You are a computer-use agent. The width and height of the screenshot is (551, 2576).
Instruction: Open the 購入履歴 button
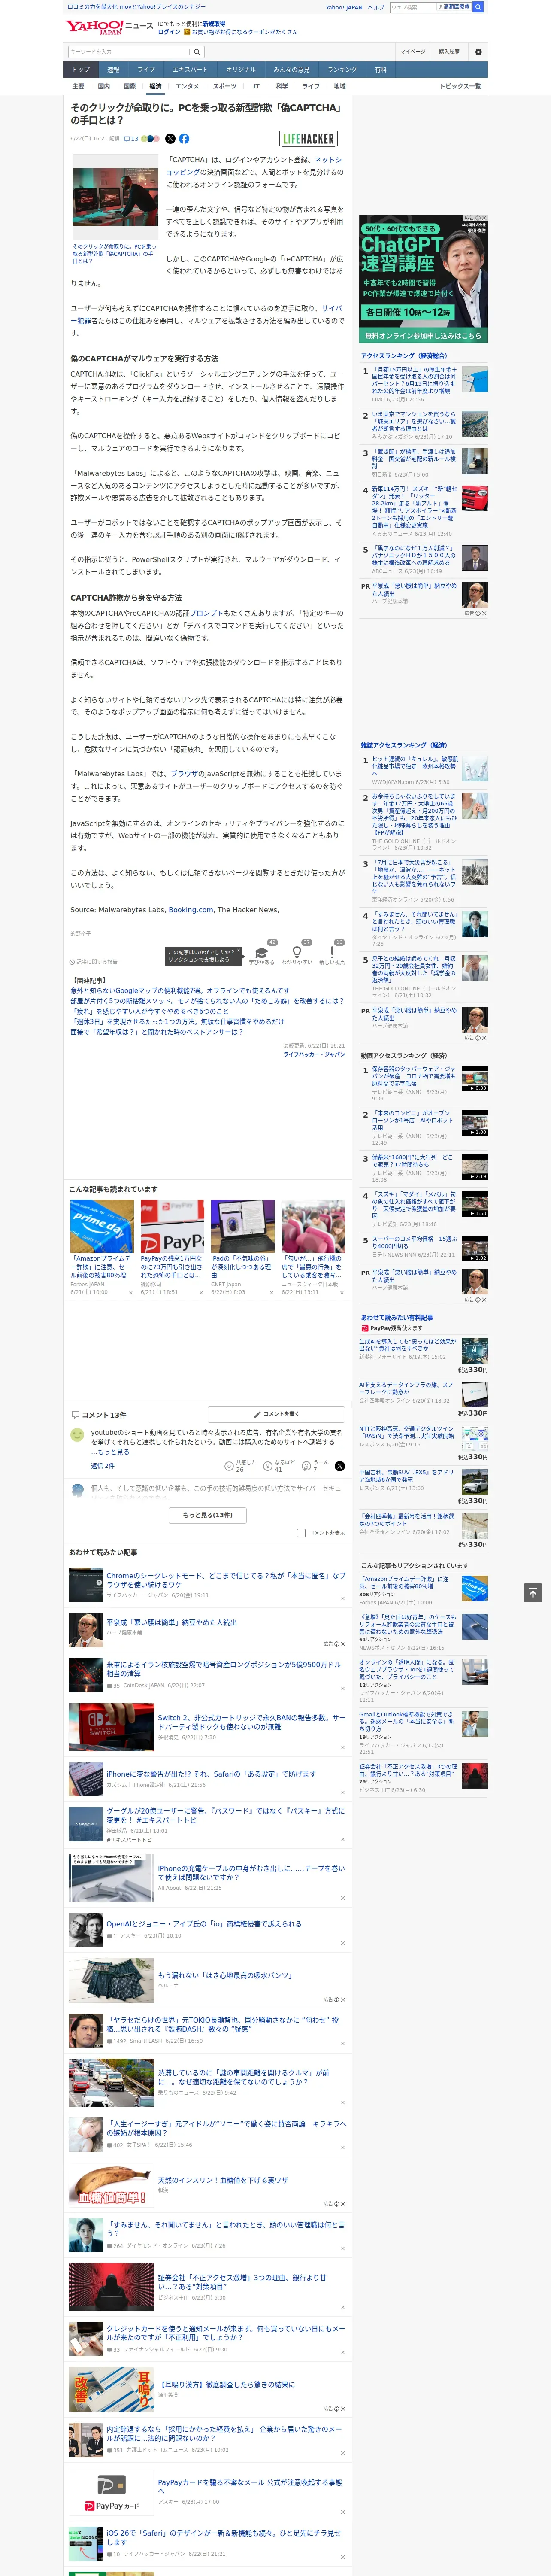pyautogui.click(x=449, y=52)
